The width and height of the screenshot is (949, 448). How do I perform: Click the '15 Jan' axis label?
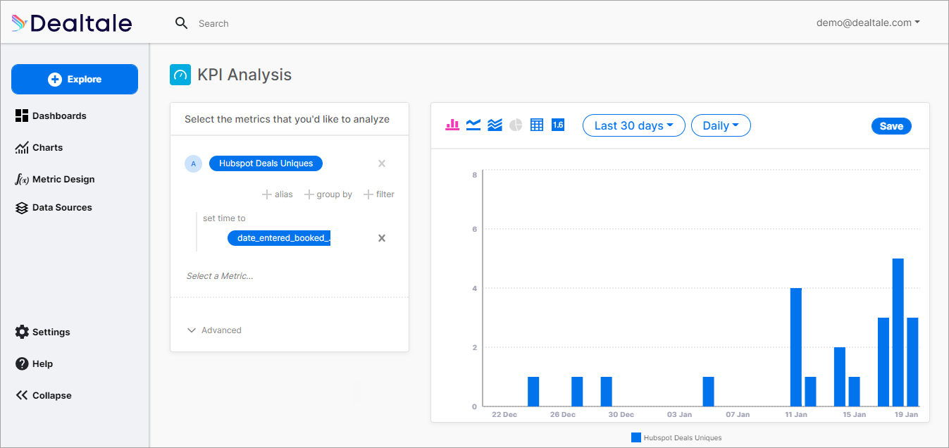(x=855, y=415)
